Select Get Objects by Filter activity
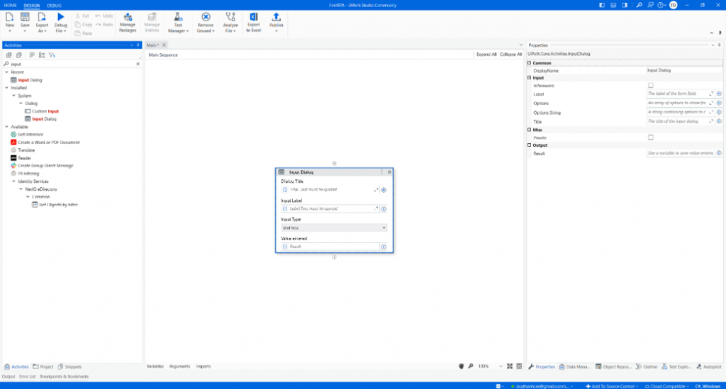 click(55, 205)
